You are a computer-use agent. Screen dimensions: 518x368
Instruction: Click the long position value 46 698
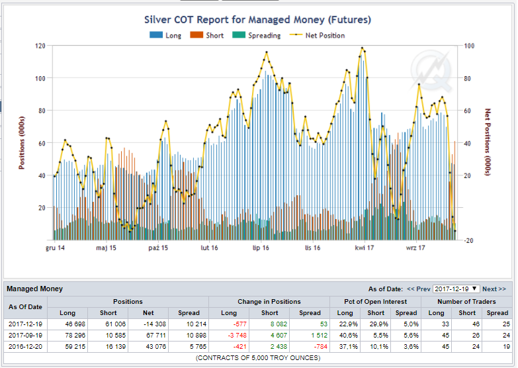75,324
